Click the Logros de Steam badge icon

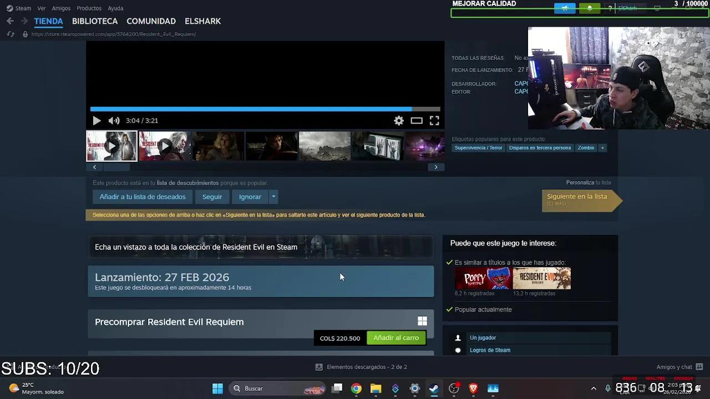458,350
